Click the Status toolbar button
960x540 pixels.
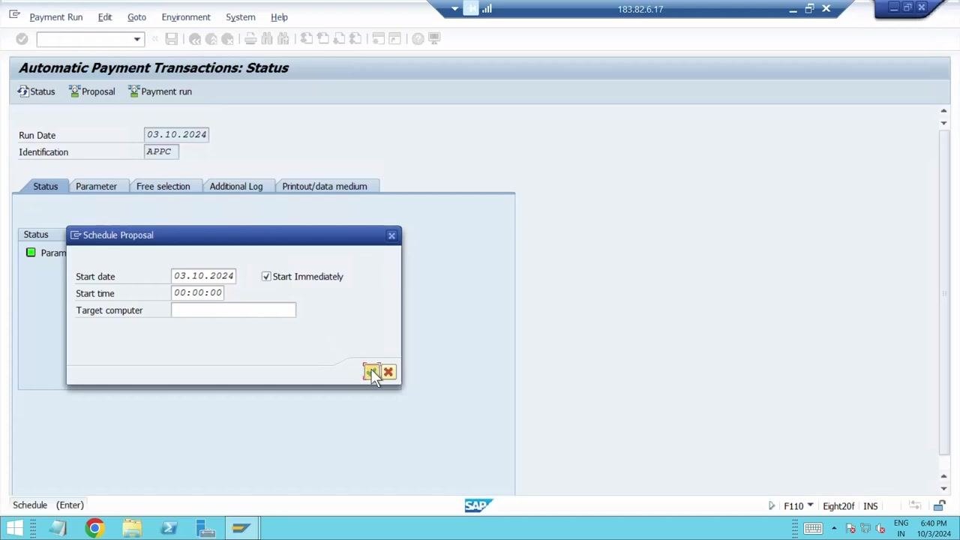(x=36, y=91)
